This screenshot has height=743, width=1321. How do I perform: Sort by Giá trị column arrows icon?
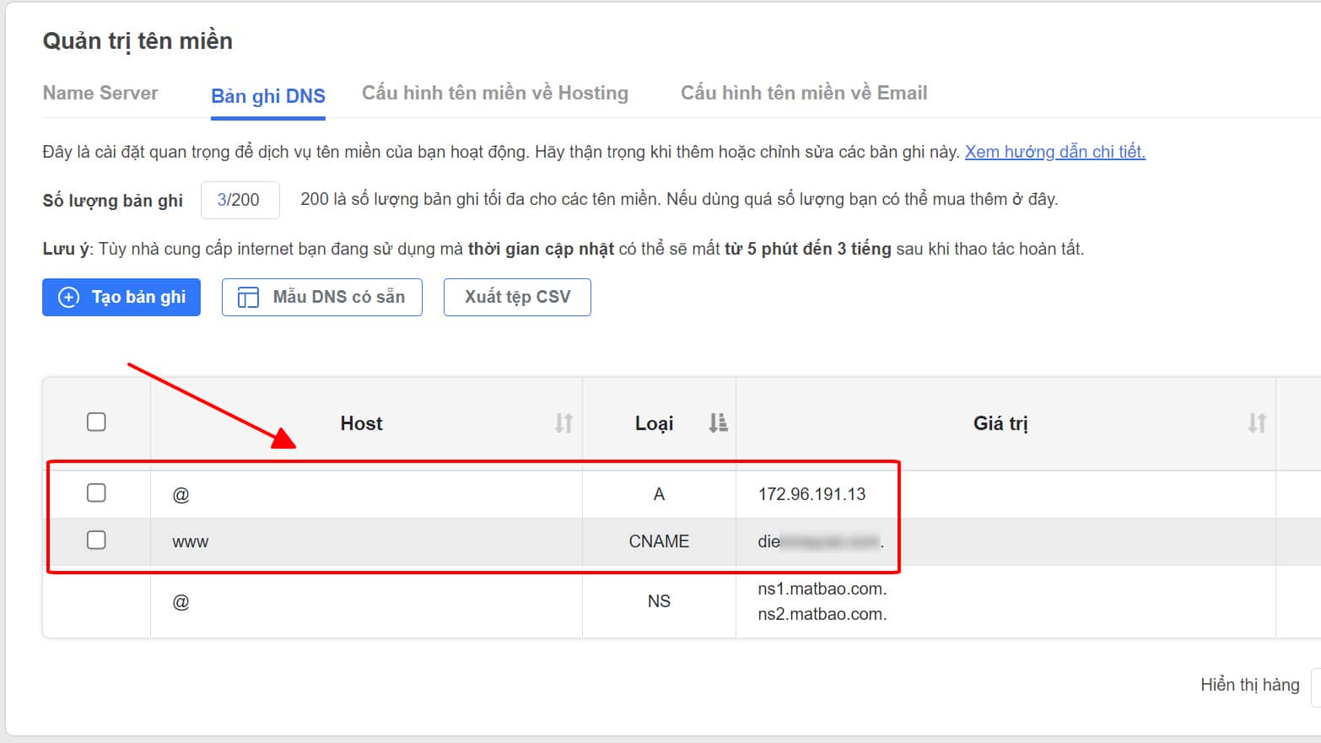point(1257,423)
